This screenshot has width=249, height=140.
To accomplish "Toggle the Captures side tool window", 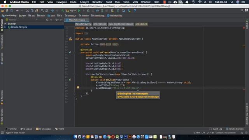I will click(x=2, y=58).
